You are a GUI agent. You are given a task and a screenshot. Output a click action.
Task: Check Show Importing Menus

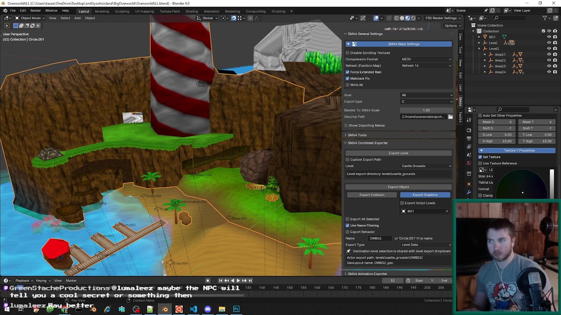(x=346, y=126)
